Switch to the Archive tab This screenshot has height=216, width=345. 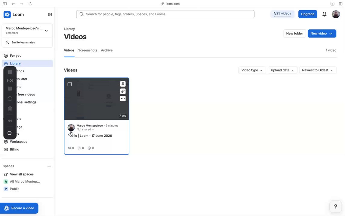point(107,50)
